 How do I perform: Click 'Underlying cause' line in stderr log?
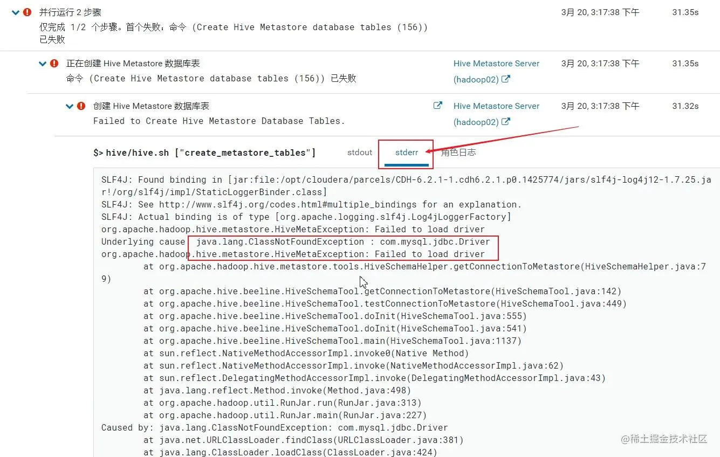(x=296, y=241)
